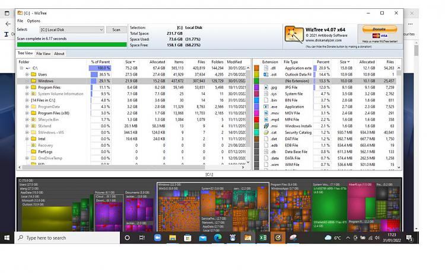Open Microsoft Store from the taskbar

pos(187,238)
